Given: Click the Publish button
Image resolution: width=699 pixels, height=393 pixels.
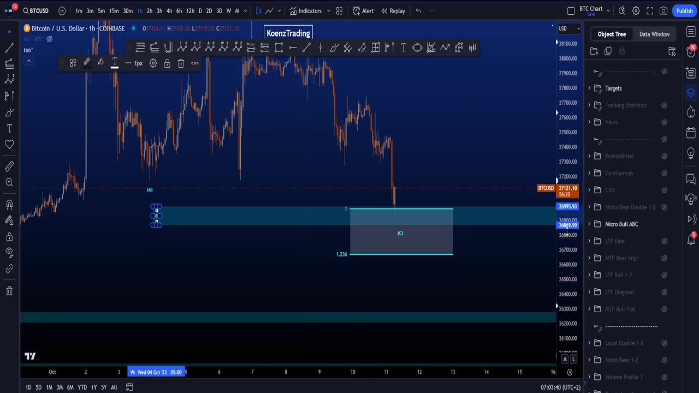Looking at the screenshot, I should click(684, 11).
